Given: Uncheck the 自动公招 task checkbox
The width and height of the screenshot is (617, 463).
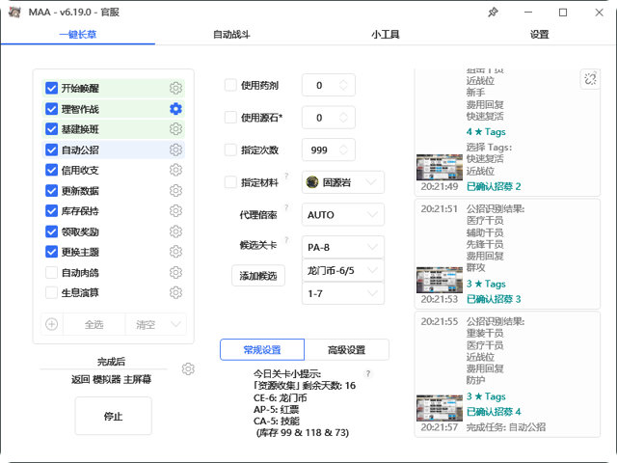Looking at the screenshot, I should (x=51, y=150).
